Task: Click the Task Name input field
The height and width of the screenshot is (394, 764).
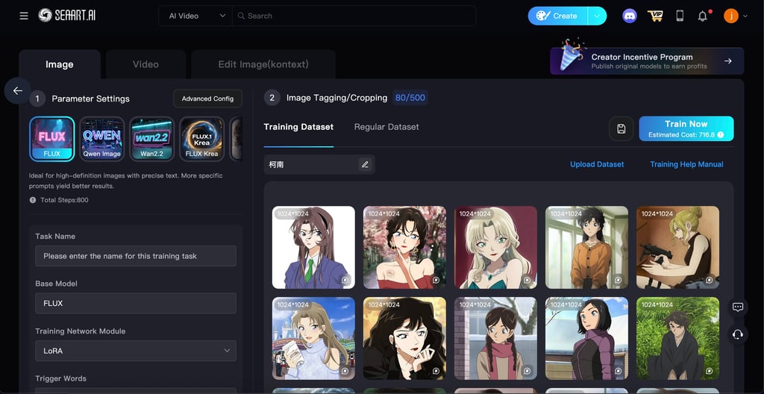Action: click(136, 256)
